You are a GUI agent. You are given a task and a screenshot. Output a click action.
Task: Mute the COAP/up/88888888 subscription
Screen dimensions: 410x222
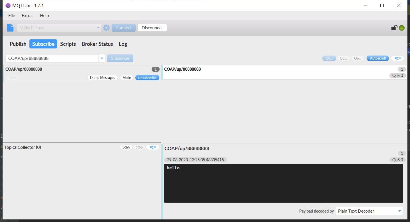[126, 78]
